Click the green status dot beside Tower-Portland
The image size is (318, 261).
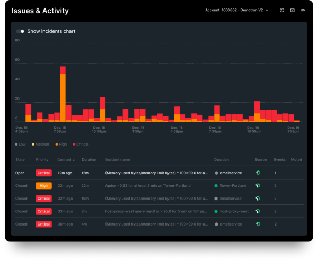point(216,186)
